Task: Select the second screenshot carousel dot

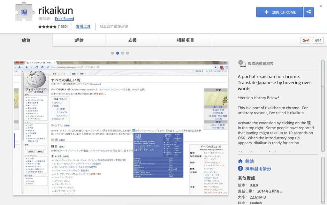Action: 118,53
